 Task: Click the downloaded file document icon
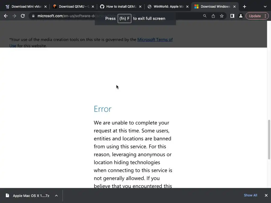click(7, 195)
